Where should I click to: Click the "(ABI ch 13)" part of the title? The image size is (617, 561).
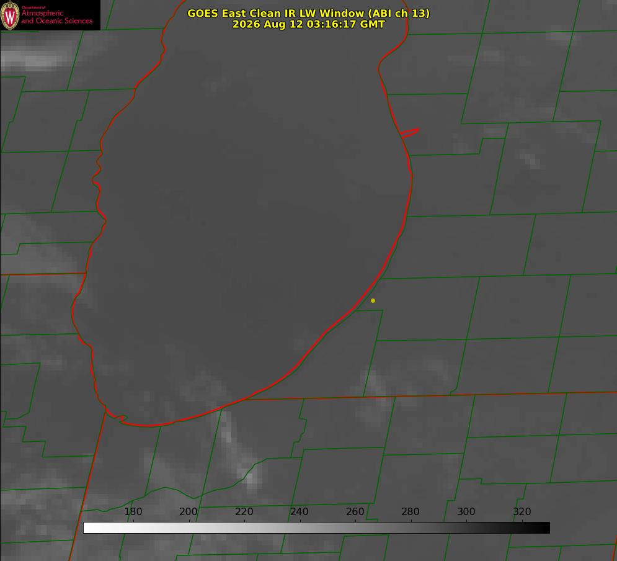pos(399,13)
